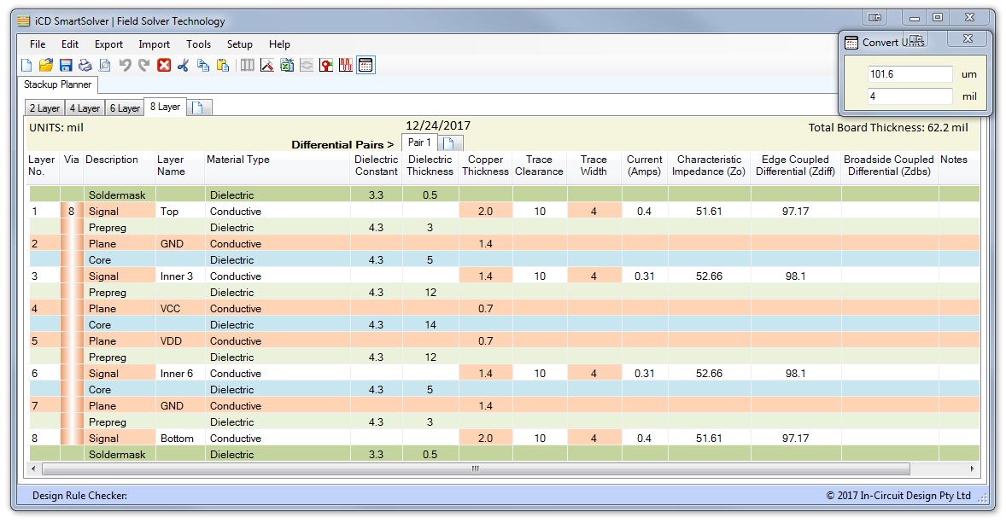Click the undo arrow icon
This screenshot has height=529, width=1006.
[125, 65]
